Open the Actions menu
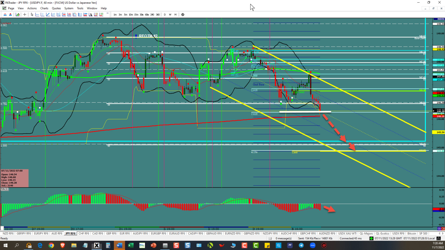This screenshot has width=445, height=250. pos(32,8)
